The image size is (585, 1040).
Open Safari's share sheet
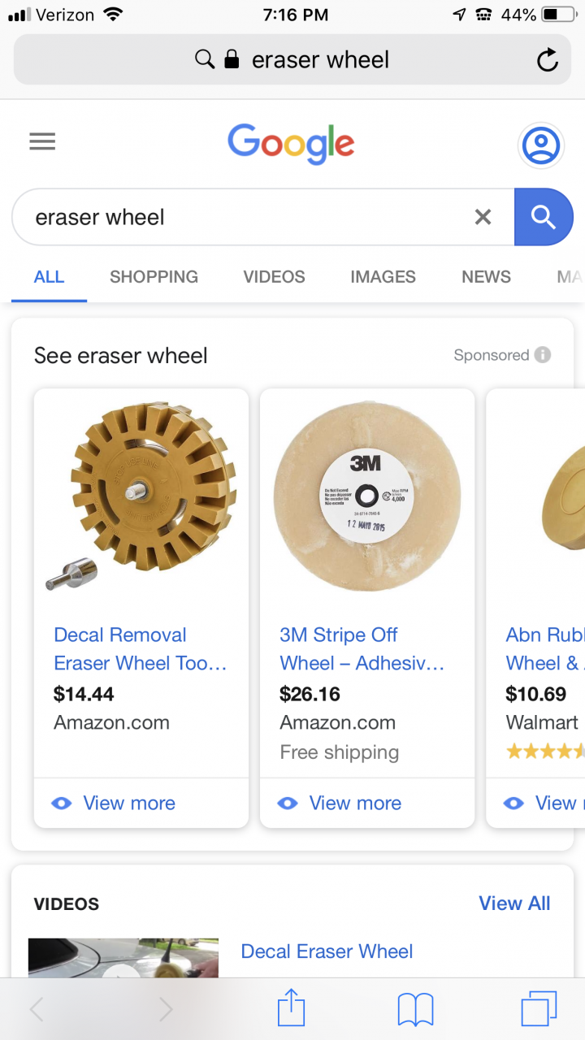(x=291, y=1010)
